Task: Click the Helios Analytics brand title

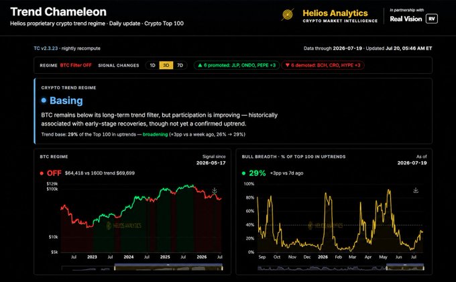Action: click(x=335, y=13)
